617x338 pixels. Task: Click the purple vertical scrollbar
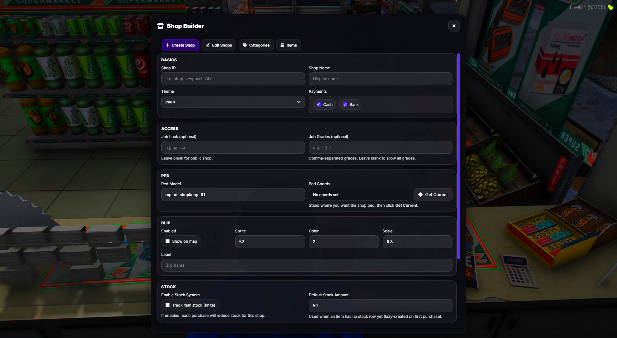[x=459, y=156]
